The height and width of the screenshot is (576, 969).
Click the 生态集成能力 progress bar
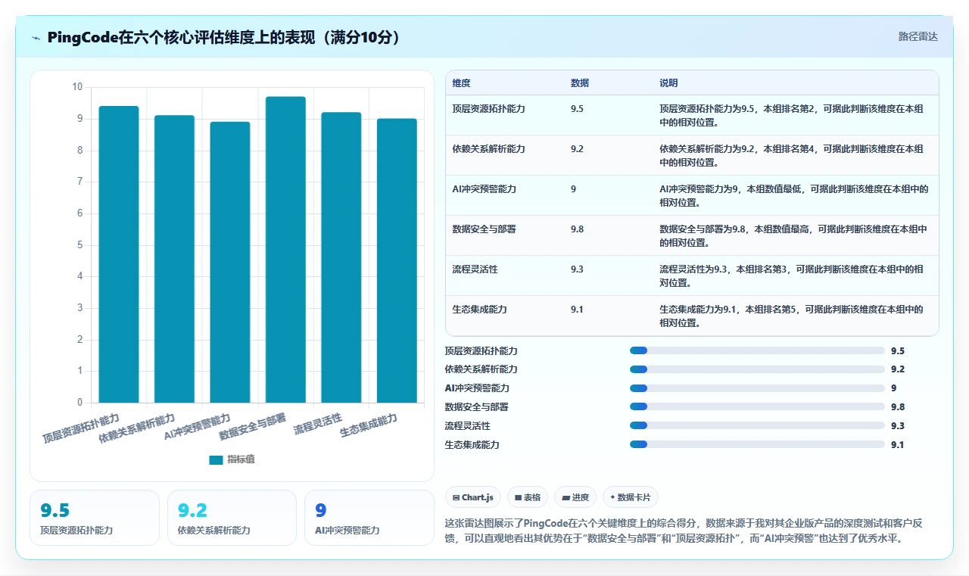coord(757,444)
